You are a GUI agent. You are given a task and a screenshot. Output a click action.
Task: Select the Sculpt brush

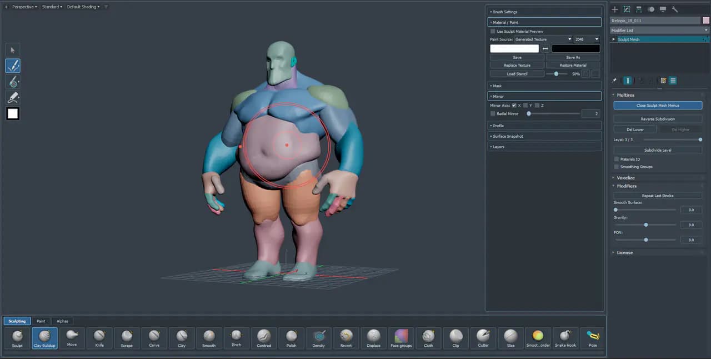[x=17, y=338]
